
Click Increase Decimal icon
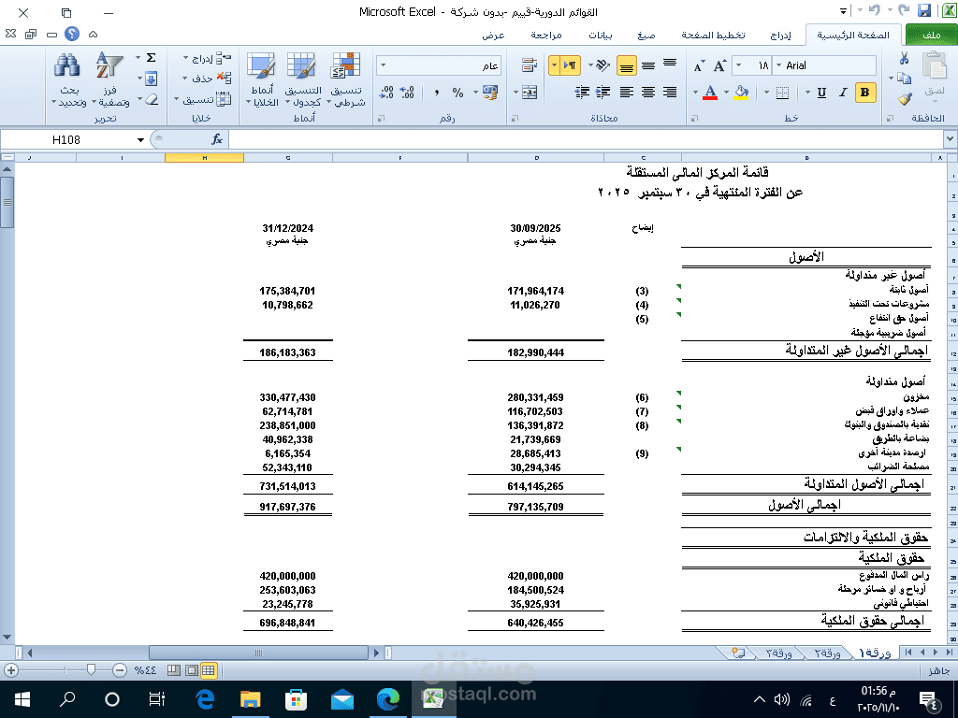click(x=408, y=93)
